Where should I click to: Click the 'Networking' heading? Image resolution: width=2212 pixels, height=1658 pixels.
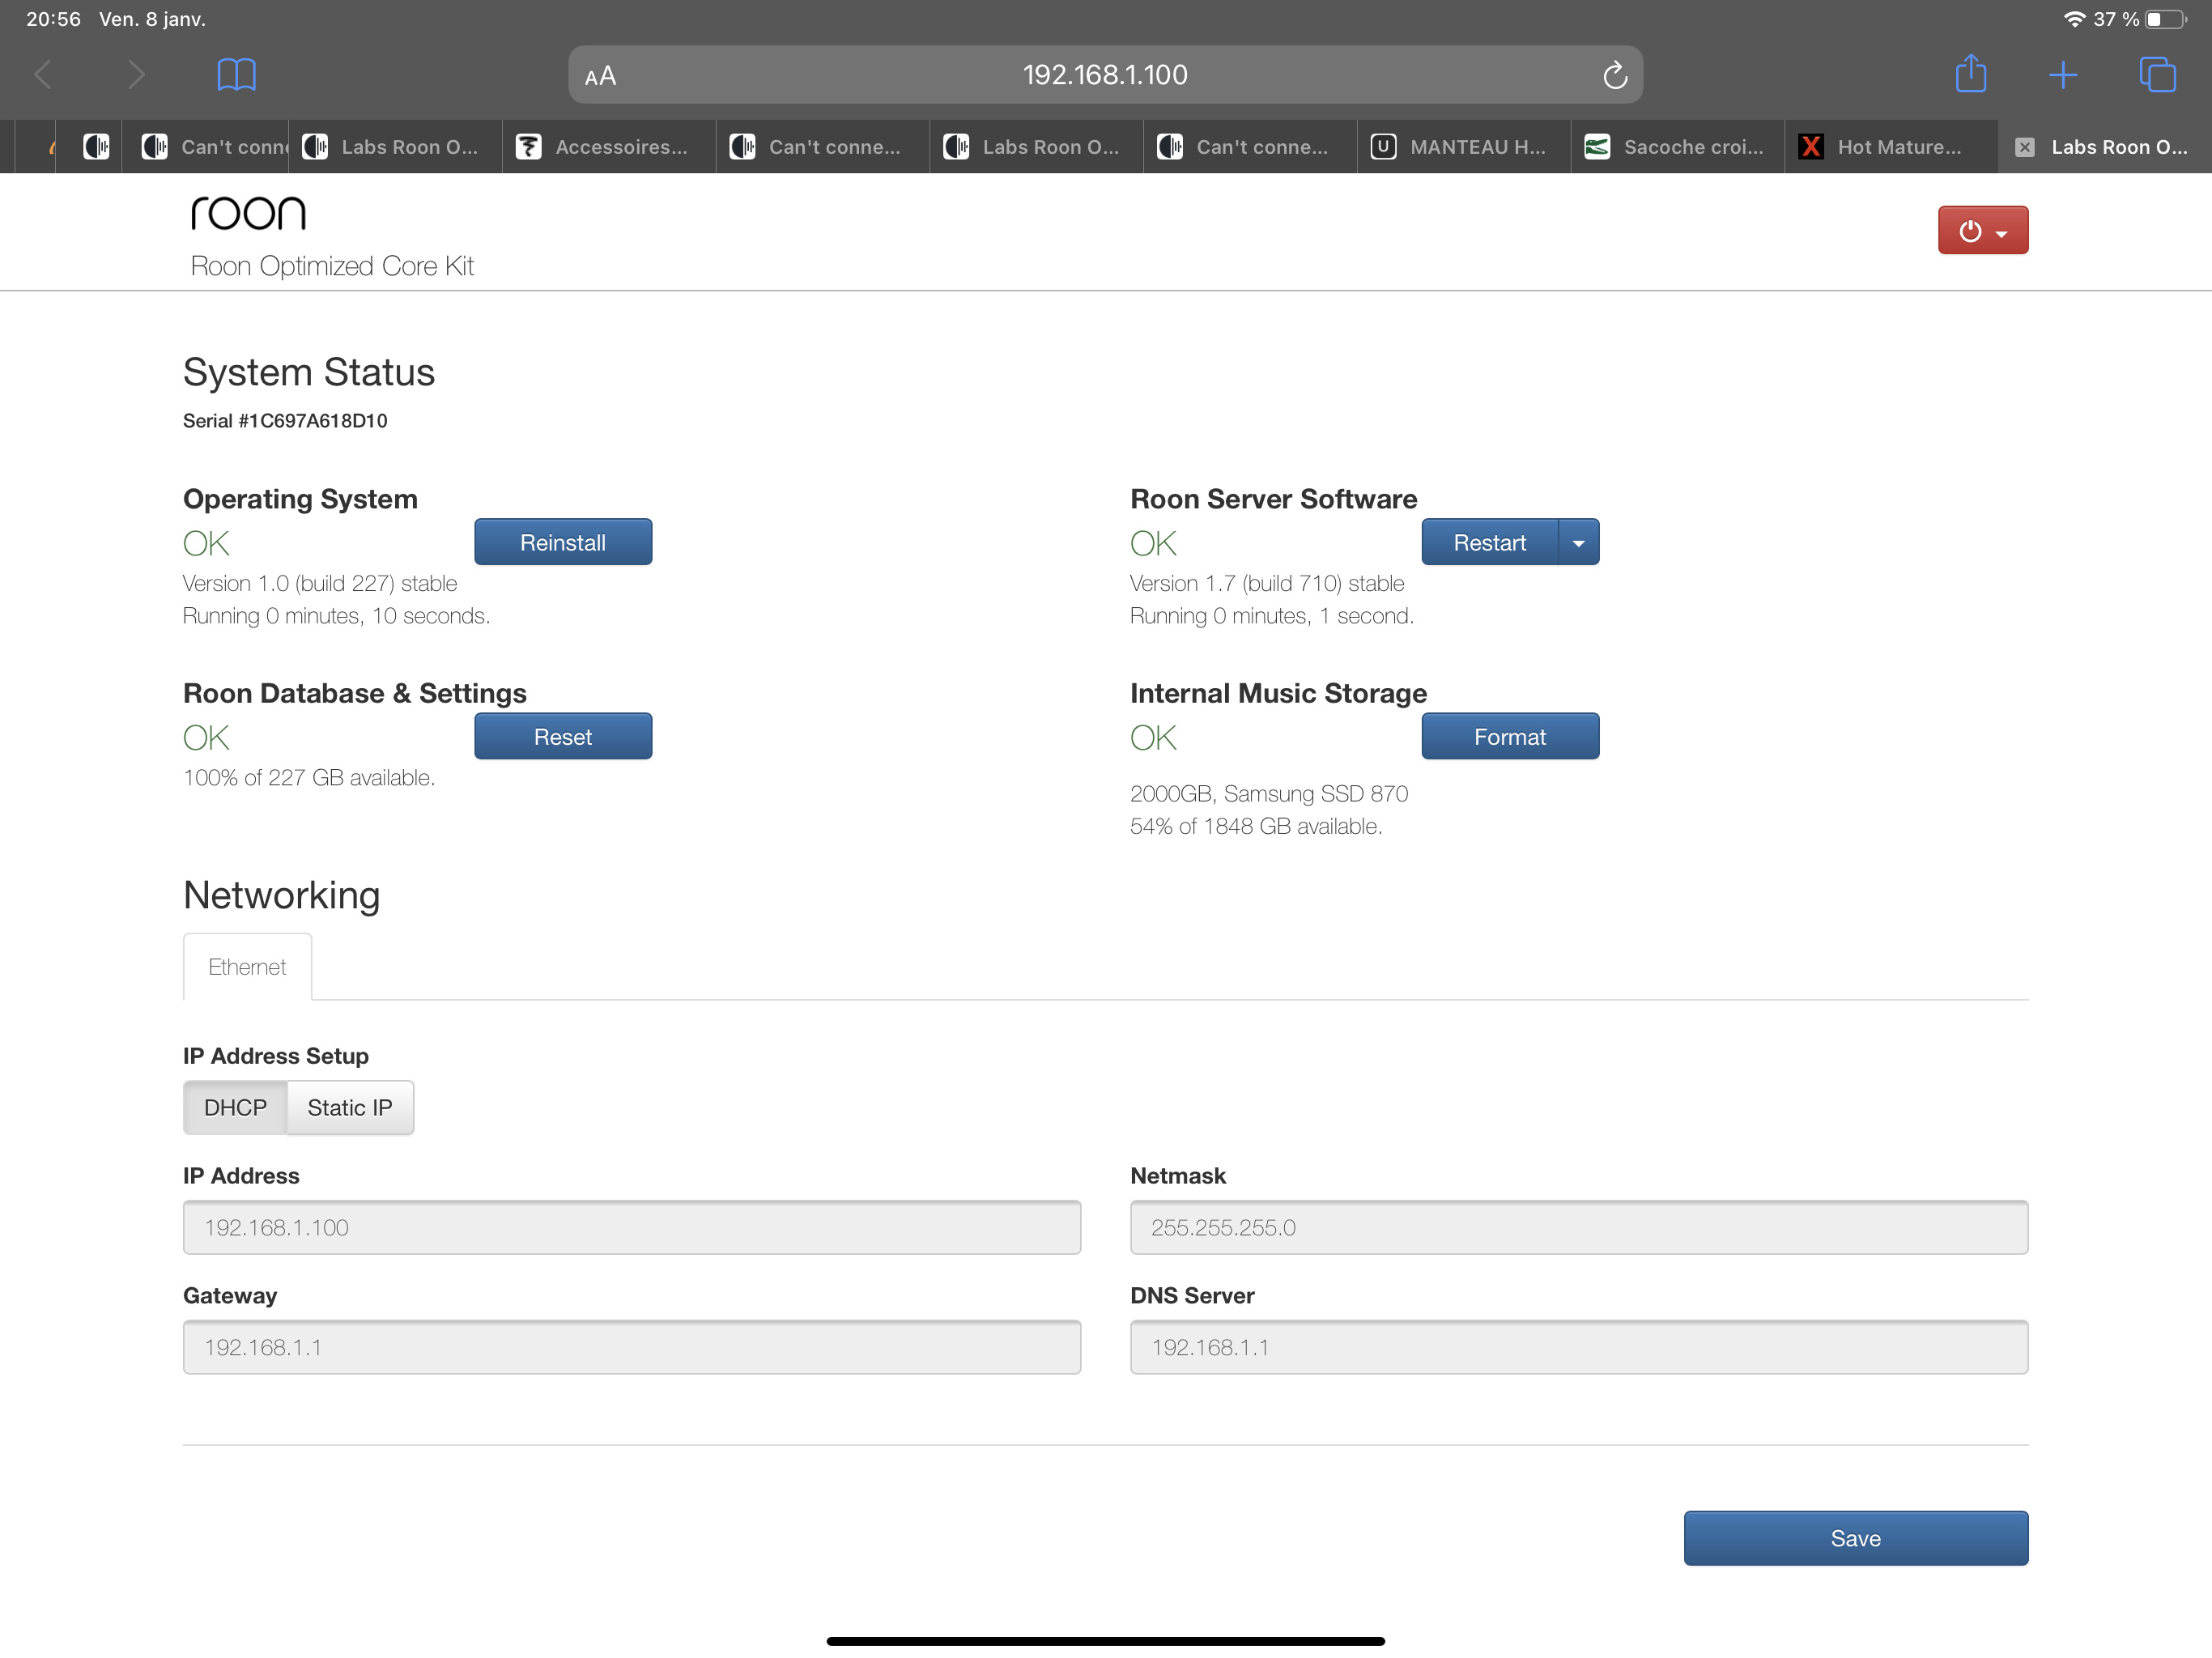click(x=282, y=895)
